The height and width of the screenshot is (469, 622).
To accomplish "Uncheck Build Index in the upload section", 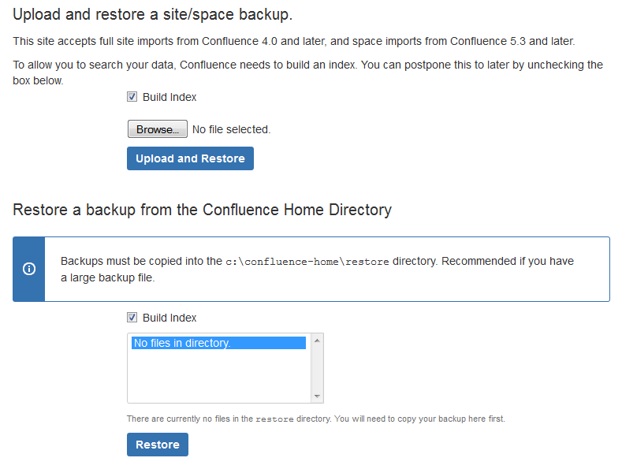I will tap(132, 97).
